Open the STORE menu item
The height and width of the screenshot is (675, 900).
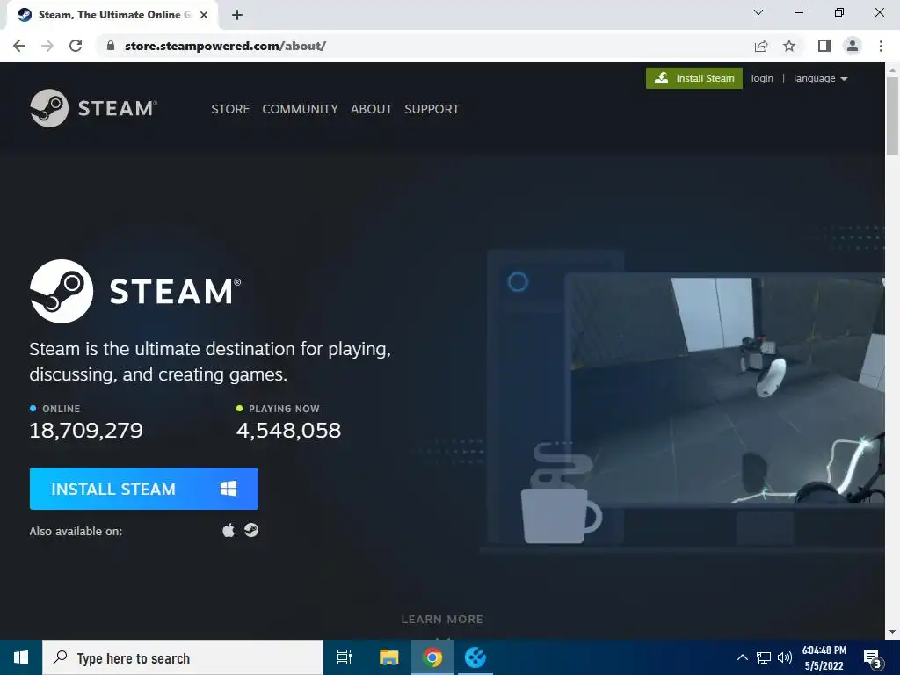[x=231, y=109]
